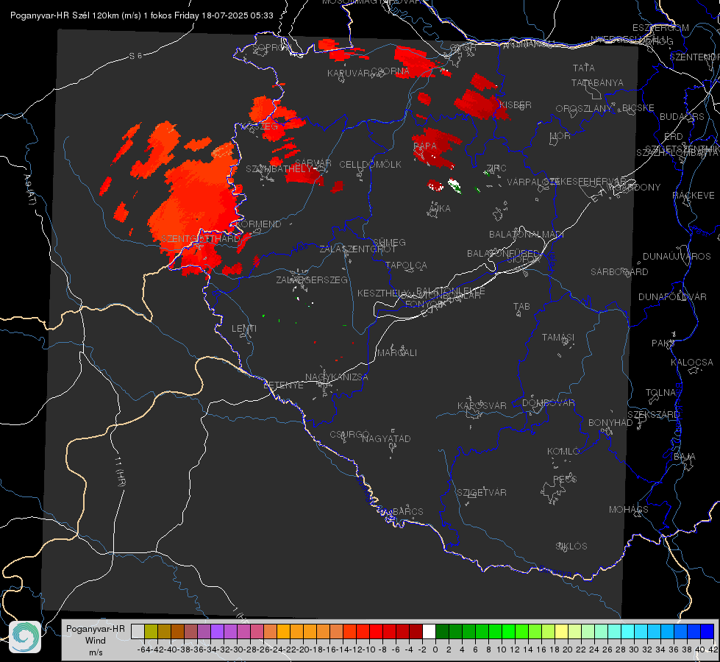Click the SZEKSZÁRD city label

(x=653, y=415)
